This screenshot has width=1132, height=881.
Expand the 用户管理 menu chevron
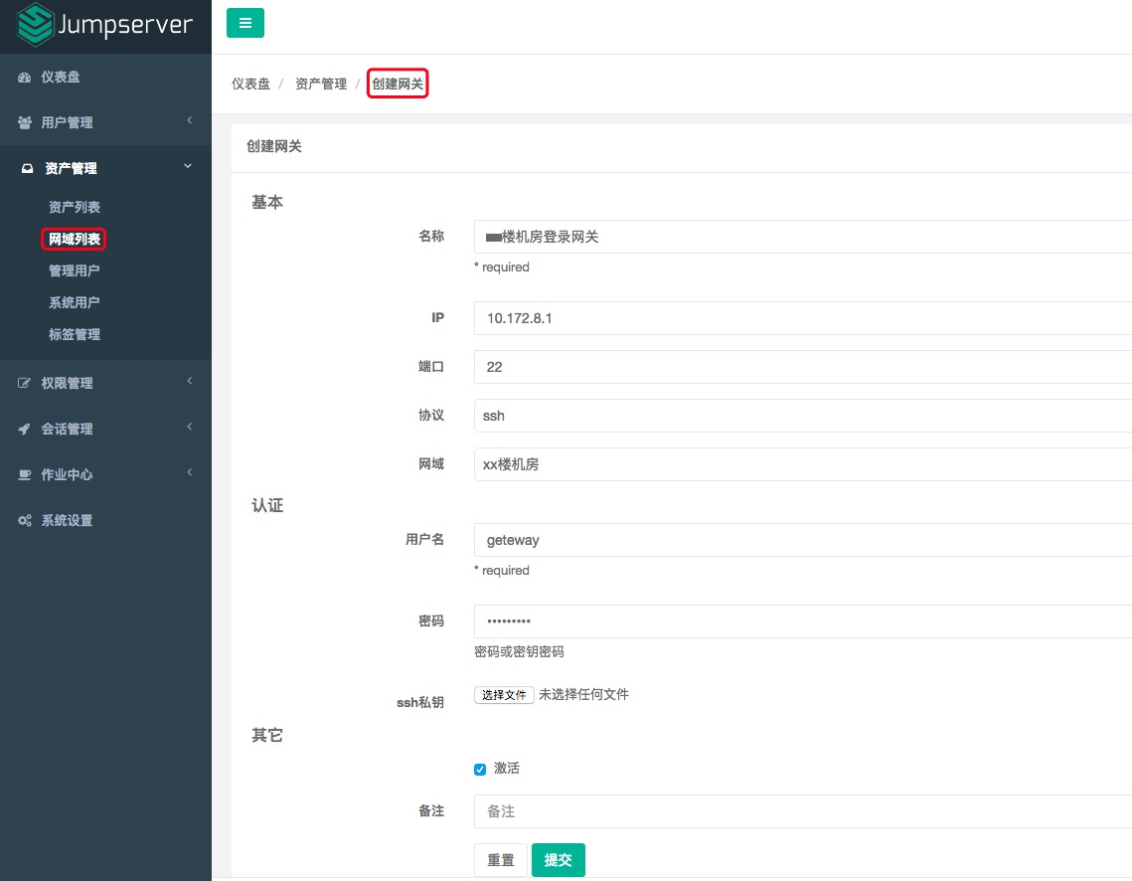(x=189, y=120)
